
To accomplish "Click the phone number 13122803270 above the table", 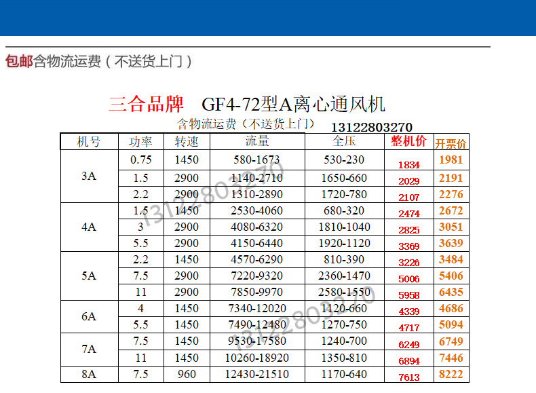I will pos(372,127).
